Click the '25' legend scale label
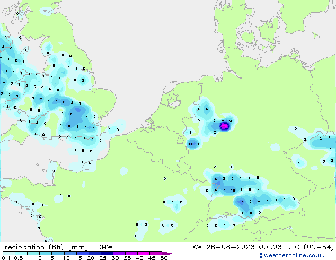This screenshot has height=260, width=336. pyautogui.click(x=103, y=258)
